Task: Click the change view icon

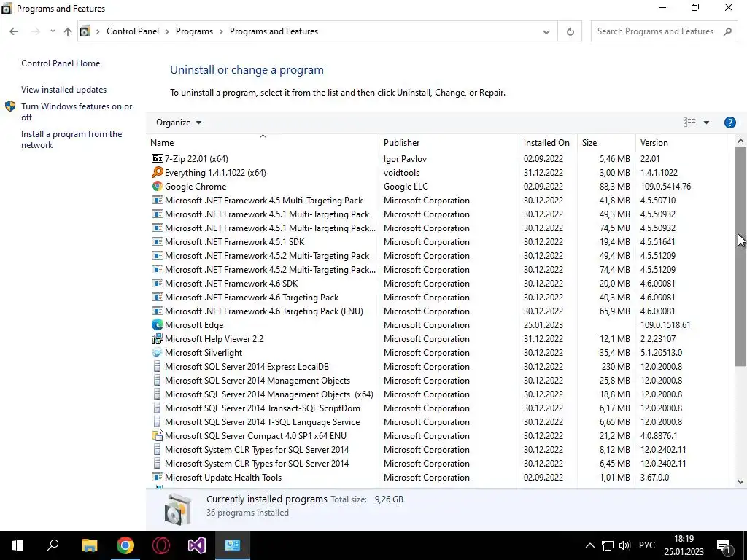Action: 689,122
